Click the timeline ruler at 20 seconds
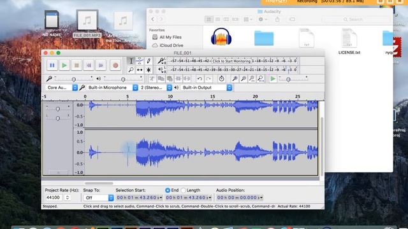The width and height of the screenshot is (408, 229). click(255, 97)
